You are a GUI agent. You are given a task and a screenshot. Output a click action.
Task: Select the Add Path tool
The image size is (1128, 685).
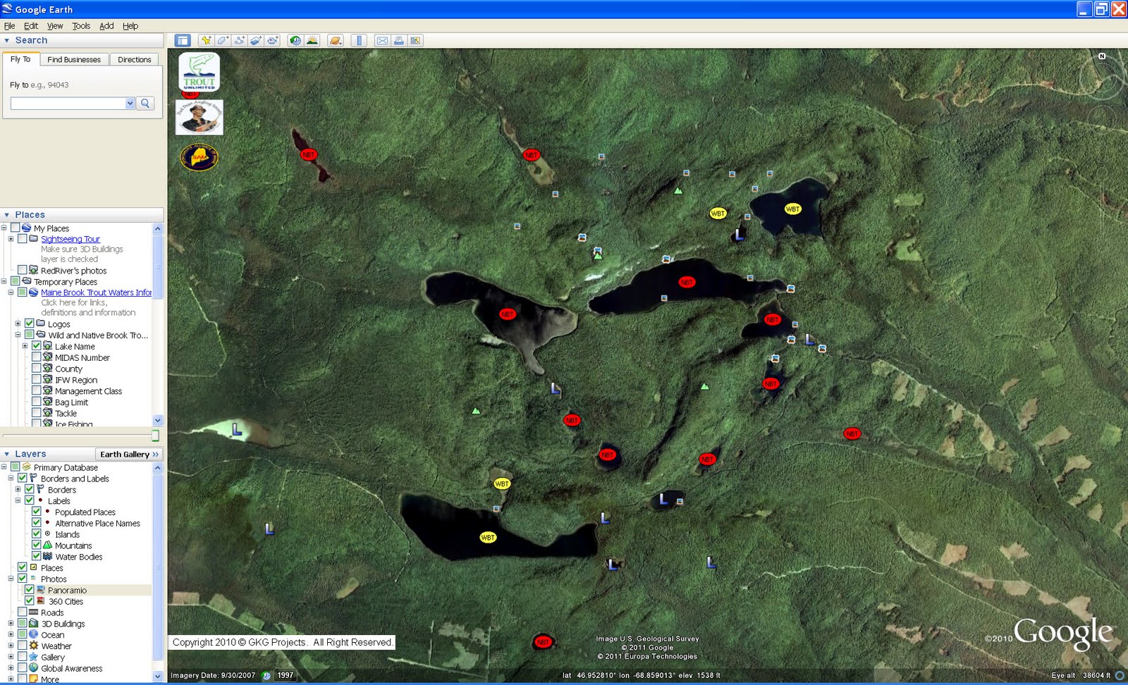pyautogui.click(x=238, y=40)
